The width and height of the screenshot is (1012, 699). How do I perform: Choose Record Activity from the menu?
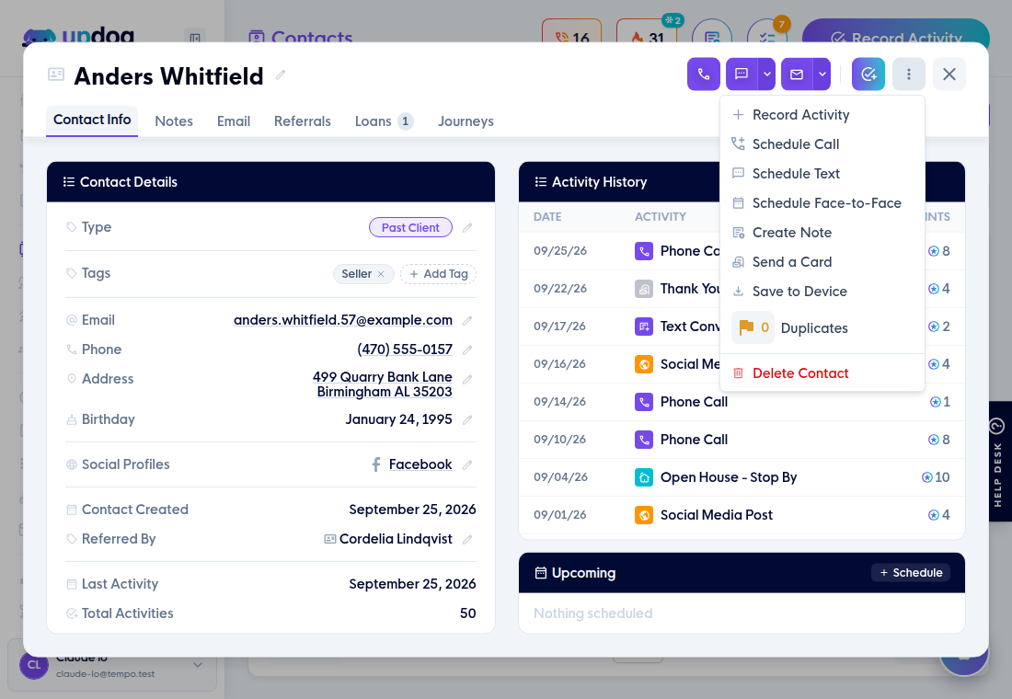point(822,115)
